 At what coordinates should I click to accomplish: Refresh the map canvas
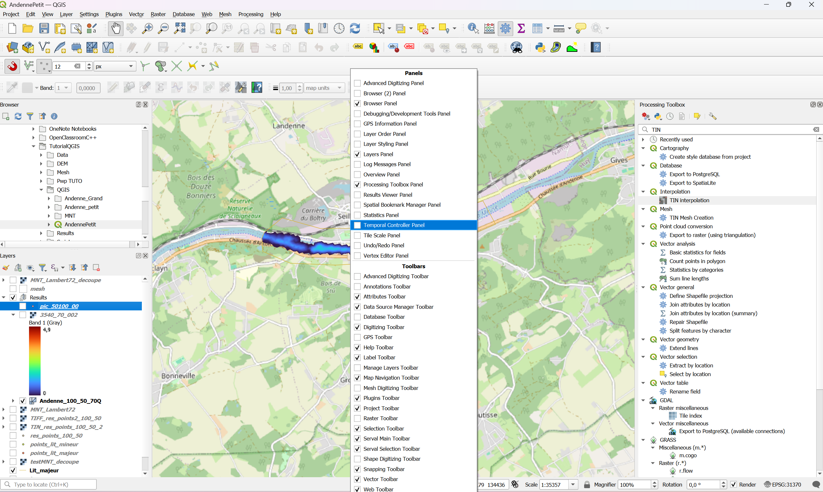click(x=355, y=29)
